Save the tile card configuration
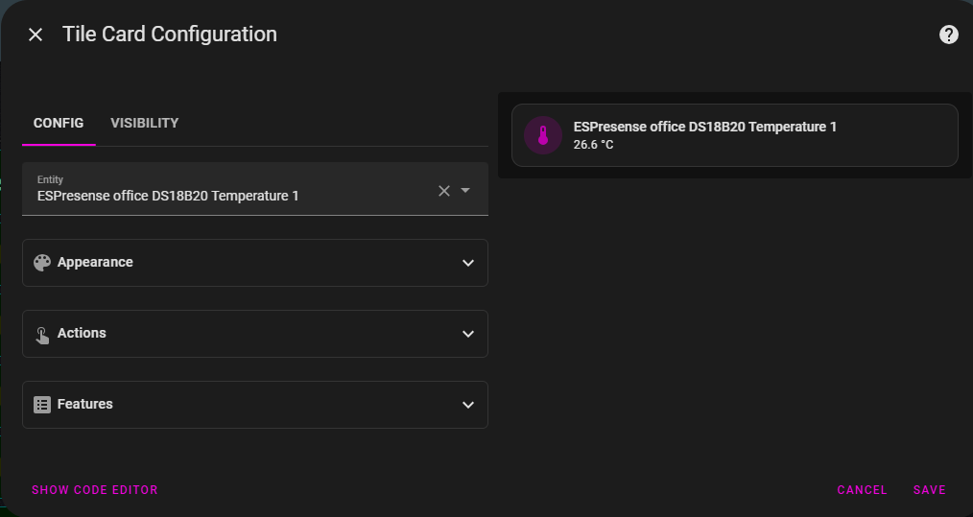Viewport: 973px width, 517px height. point(929,490)
